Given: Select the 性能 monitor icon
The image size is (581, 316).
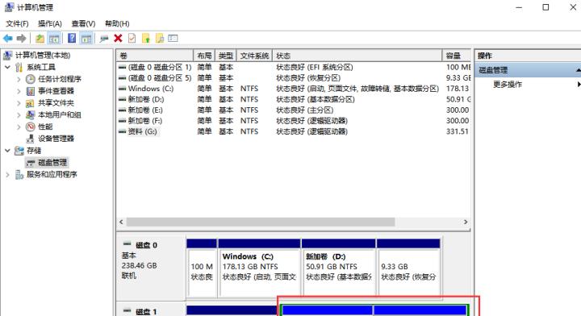Looking at the screenshot, I should (31, 127).
